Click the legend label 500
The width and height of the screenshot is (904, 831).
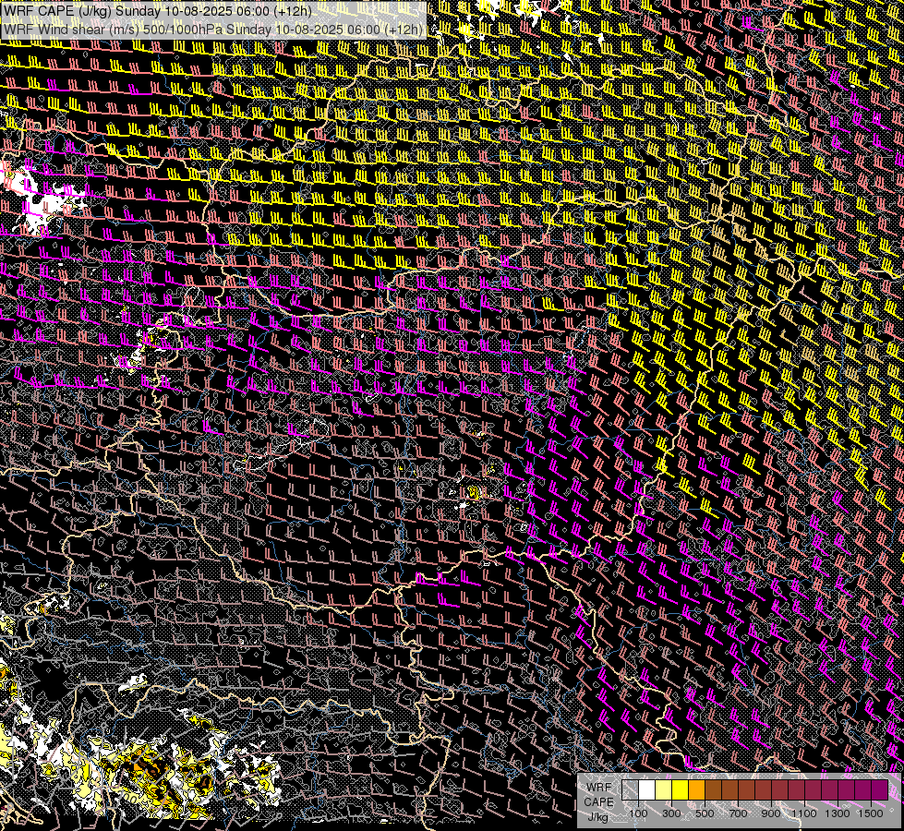pyautogui.click(x=705, y=813)
